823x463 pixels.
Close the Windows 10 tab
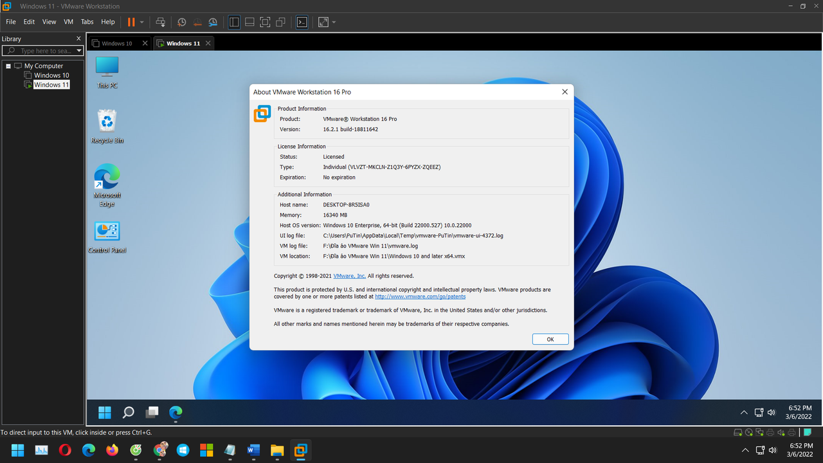point(145,43)
